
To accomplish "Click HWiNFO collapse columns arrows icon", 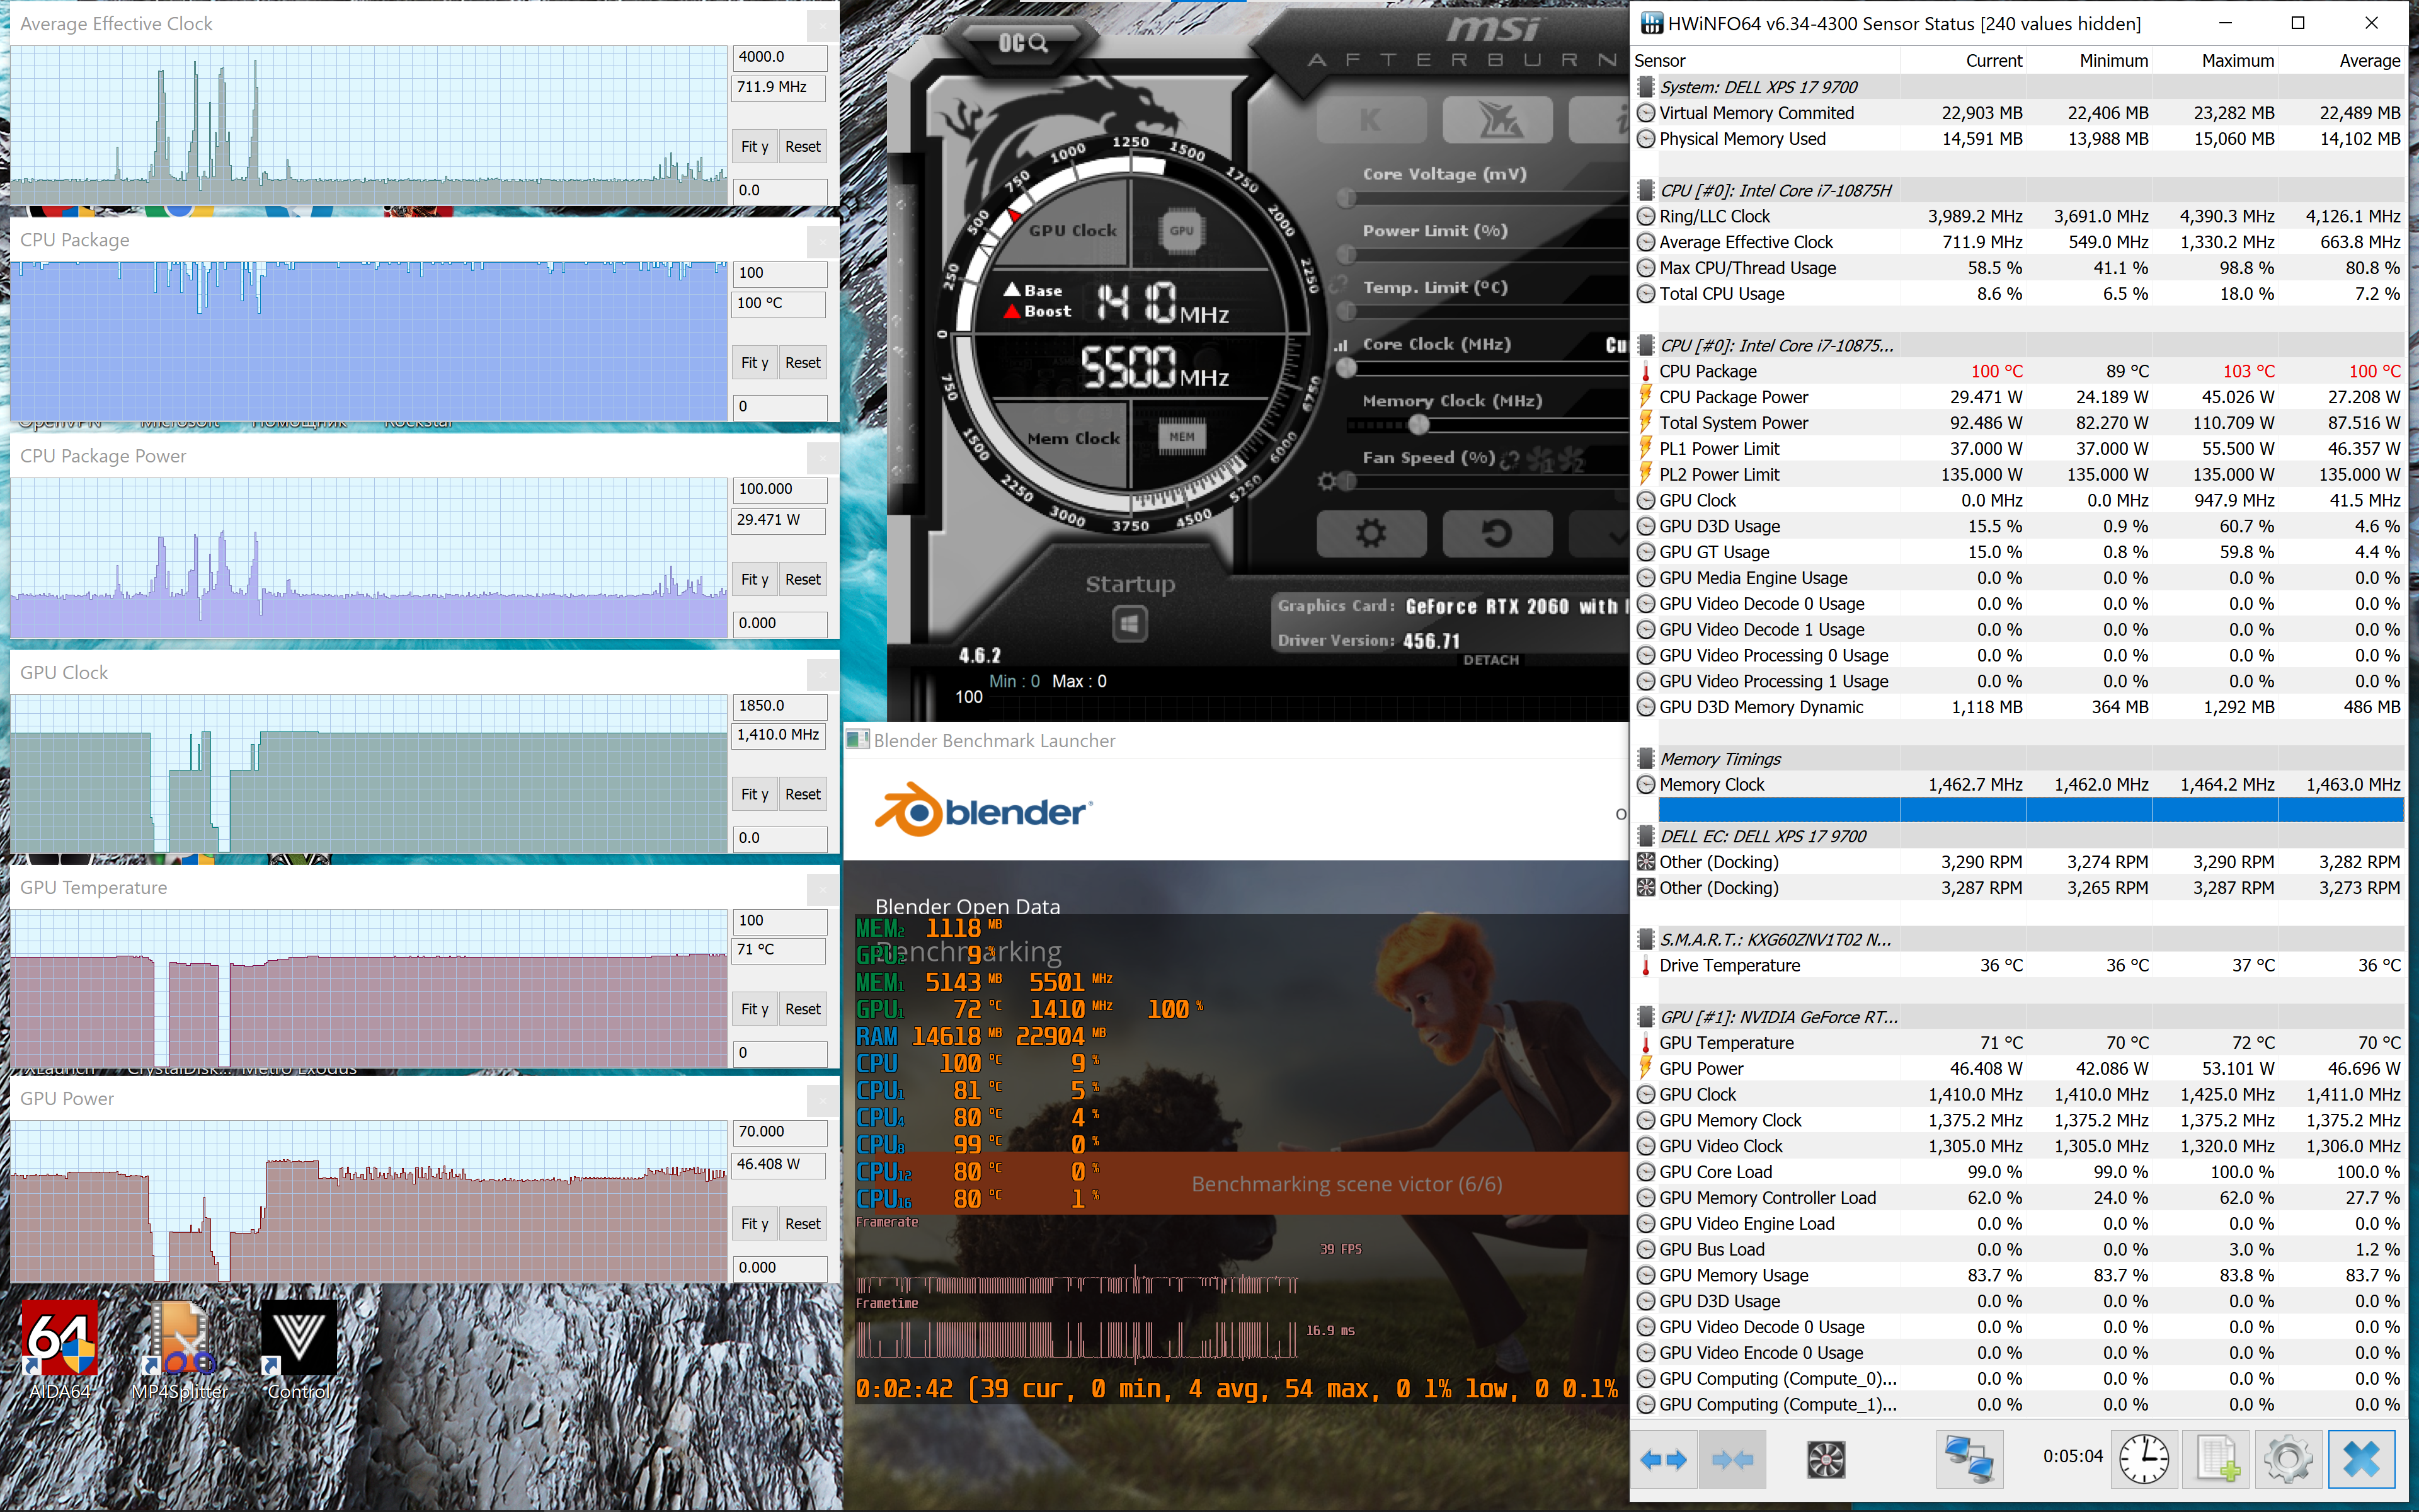I will [x=1731, y=1460].
